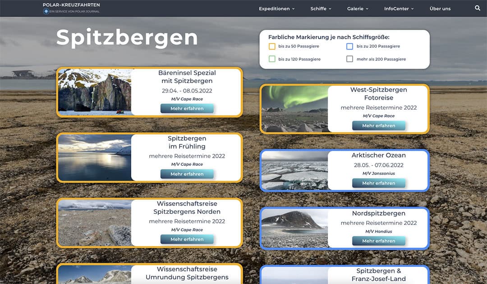Image resolution: width=487 pixels, height=284 pixels.
Task: Click the date '29.04. - 08.05.2022'
Action: click(x=187, y=91)
